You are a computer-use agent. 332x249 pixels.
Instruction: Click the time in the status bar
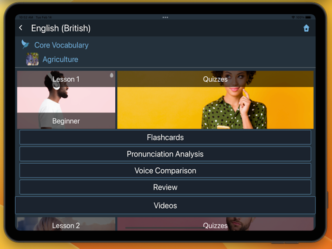(26, 18)
